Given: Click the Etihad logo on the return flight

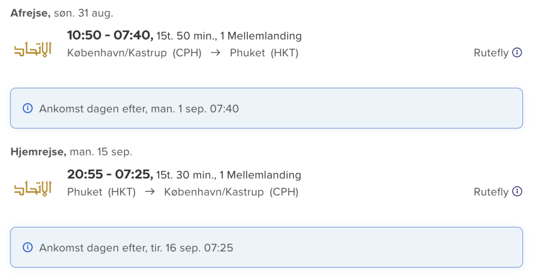Looking at the screenshot, I should pos(33,188).
